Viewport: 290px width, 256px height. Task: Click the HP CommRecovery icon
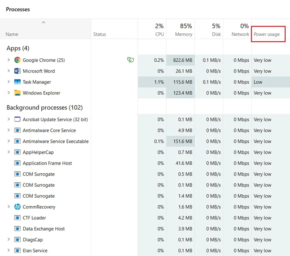17,207
